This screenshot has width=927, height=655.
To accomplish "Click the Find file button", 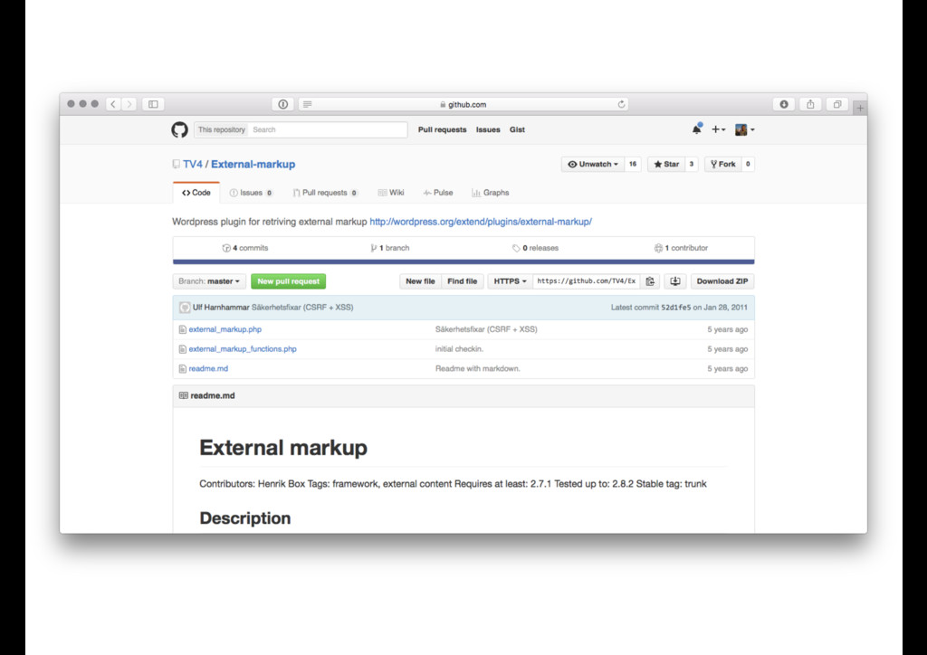I will 463,281.
